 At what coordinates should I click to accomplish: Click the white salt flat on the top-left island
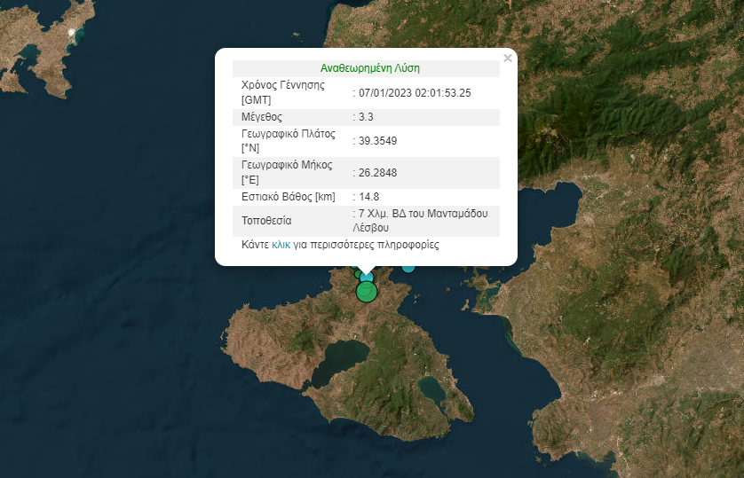(x=72, y=33)
